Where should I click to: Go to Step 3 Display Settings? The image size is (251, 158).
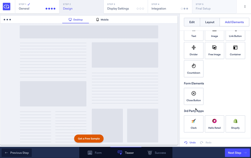point(126,7)
